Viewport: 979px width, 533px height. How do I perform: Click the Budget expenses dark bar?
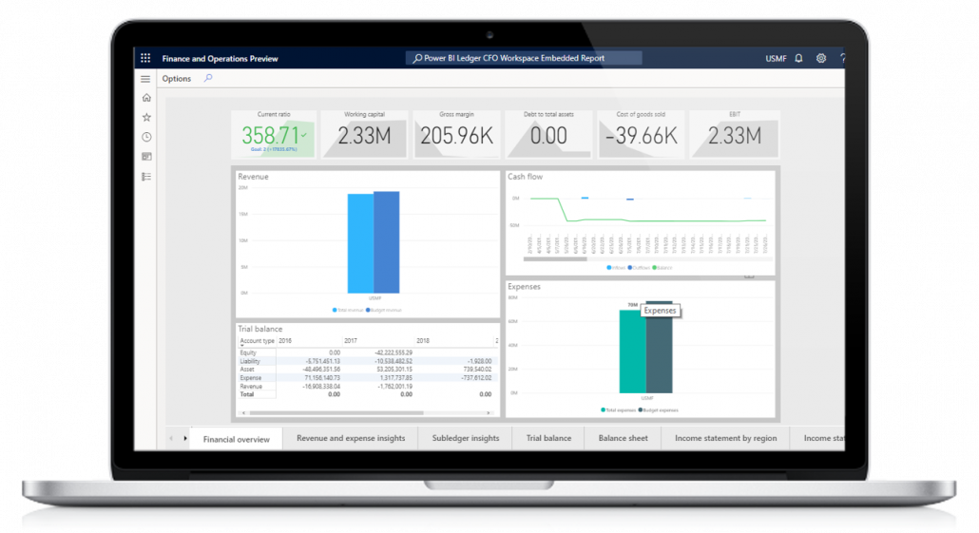pyautogui.click(x=660, y=354)
